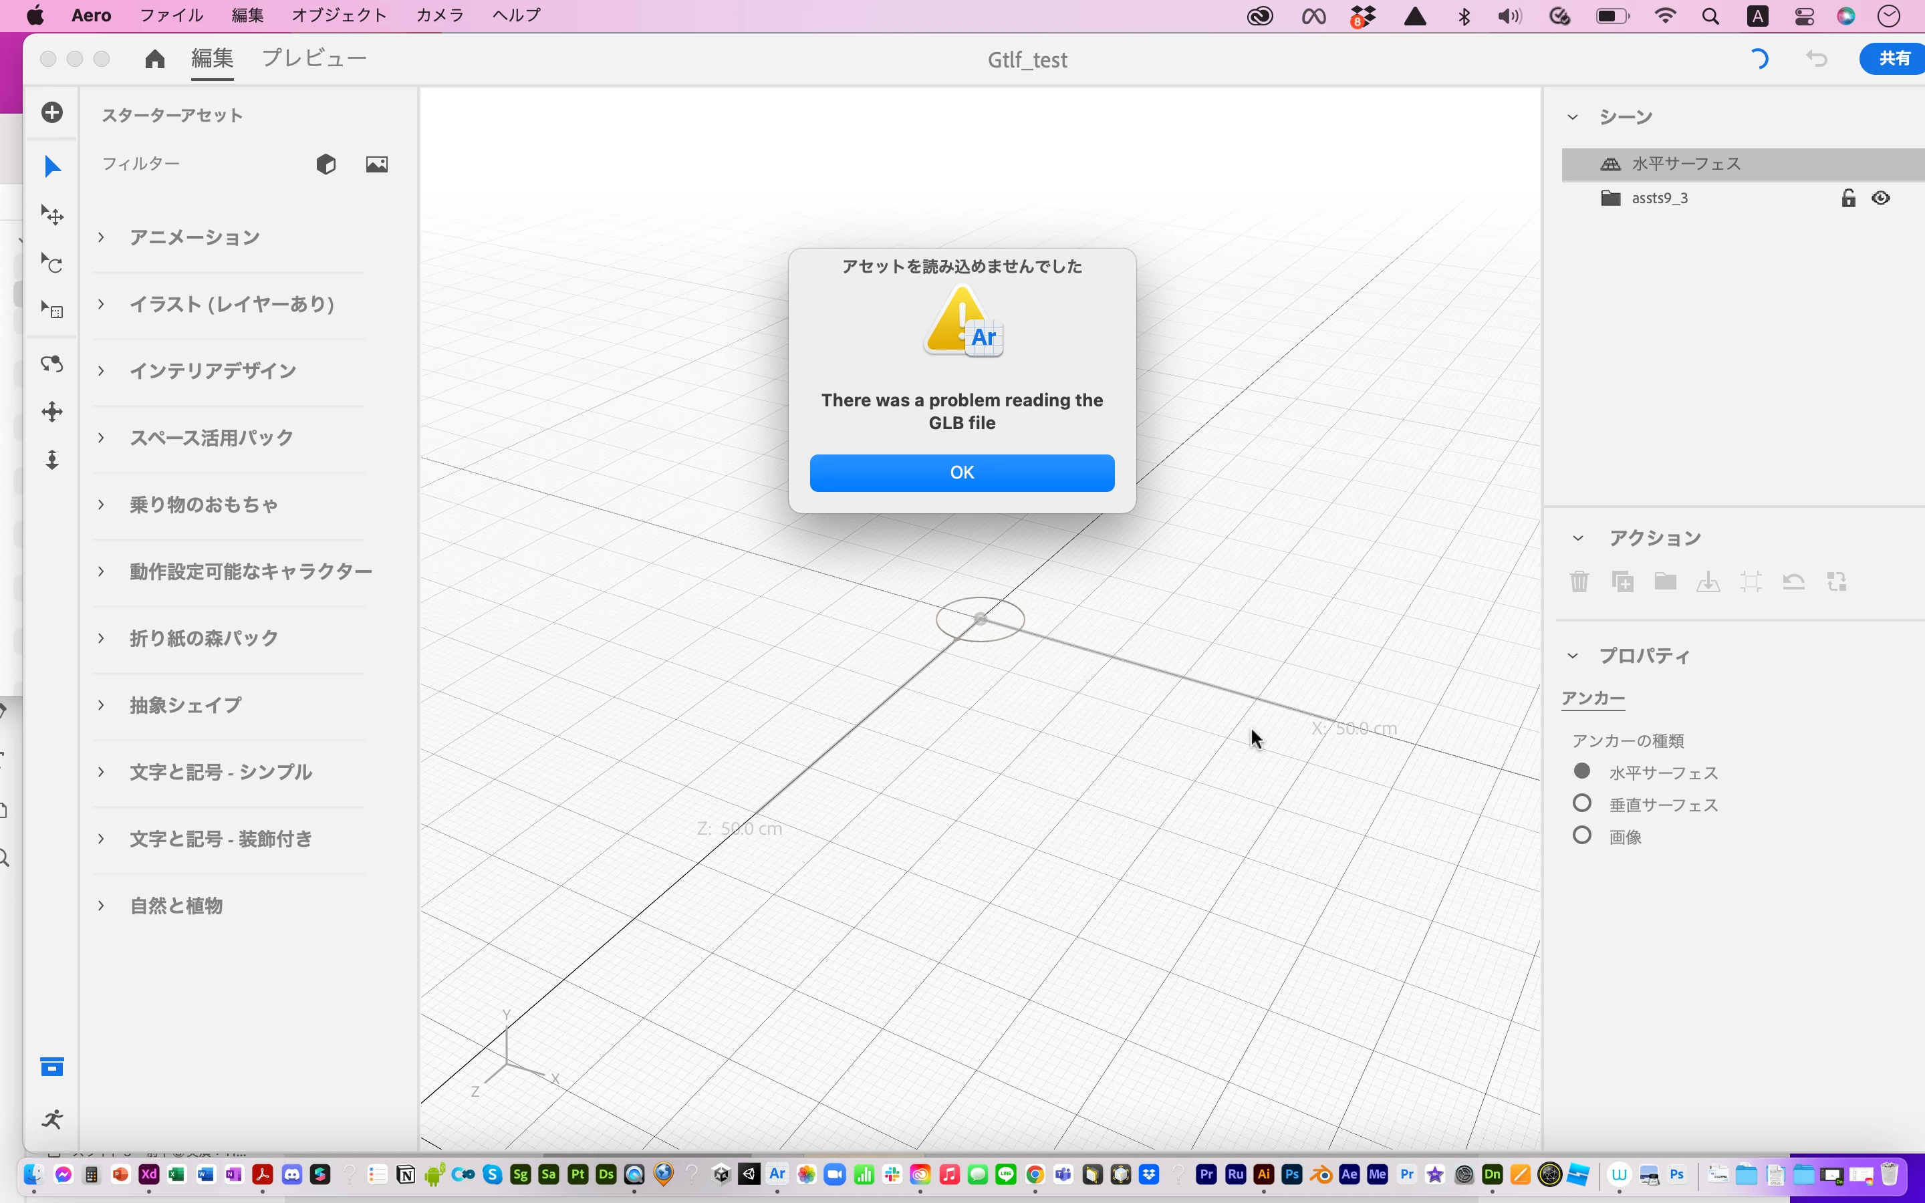Select 垂直サーフェス anchor type
This screenshot has height=1203, width=1925.
coord(1582,803)
